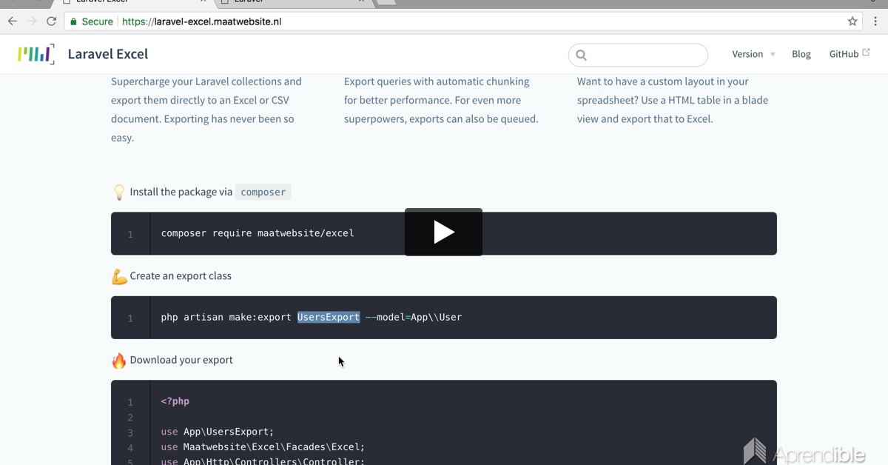888x465 pixels.
Task: Click the composer require maatwebsite/excel command
Action: 258,233
